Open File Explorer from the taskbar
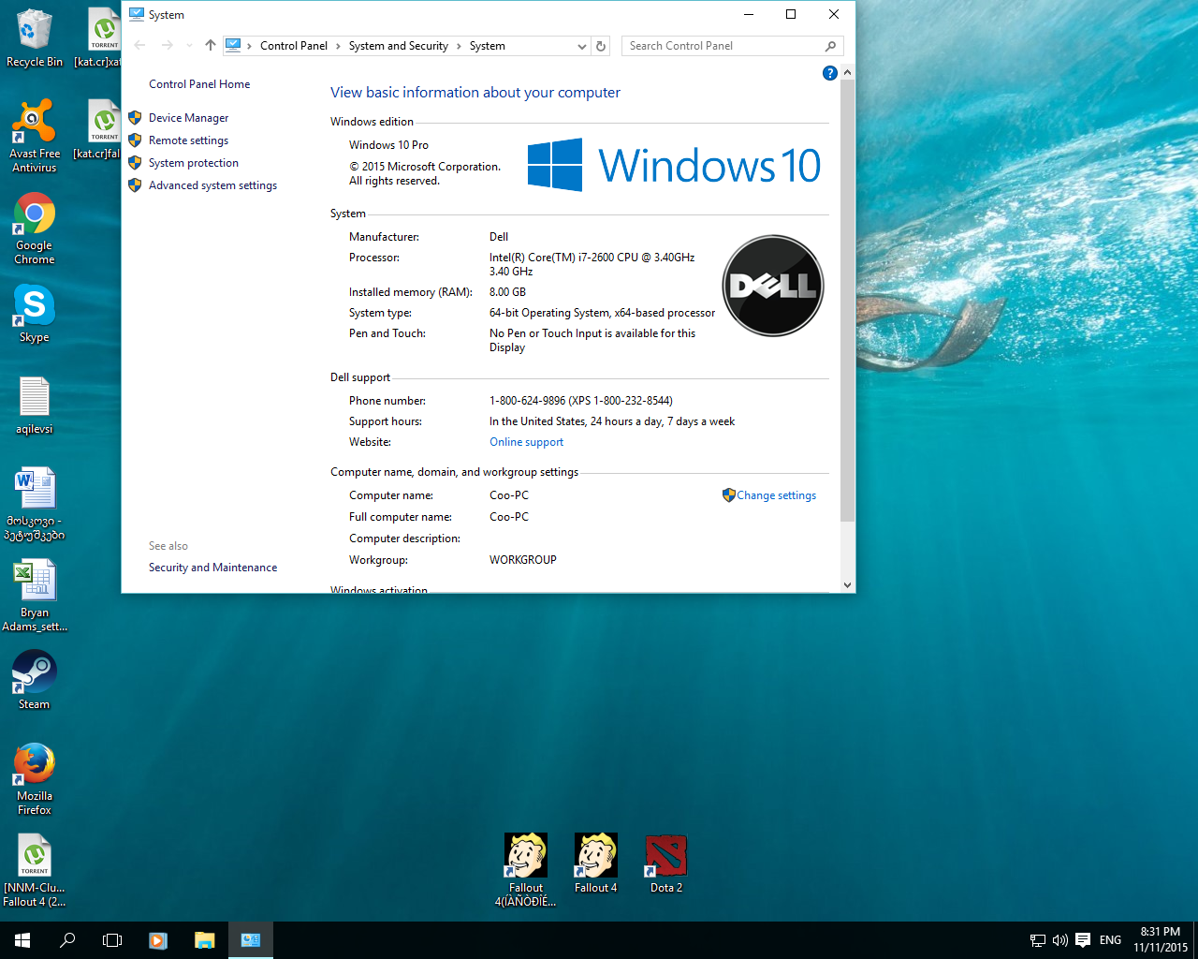Image resolution: width=1198 pixels, height=959 pixels. [x=204, y=940]
